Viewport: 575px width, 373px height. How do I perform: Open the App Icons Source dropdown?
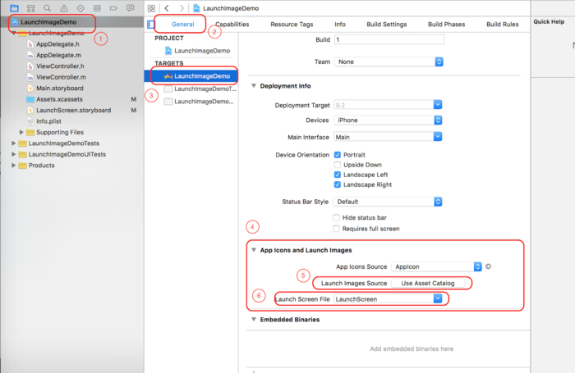tap(436, 266)
